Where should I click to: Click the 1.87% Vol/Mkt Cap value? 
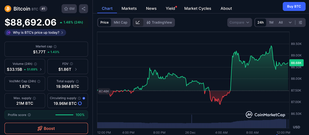[25, 87]
